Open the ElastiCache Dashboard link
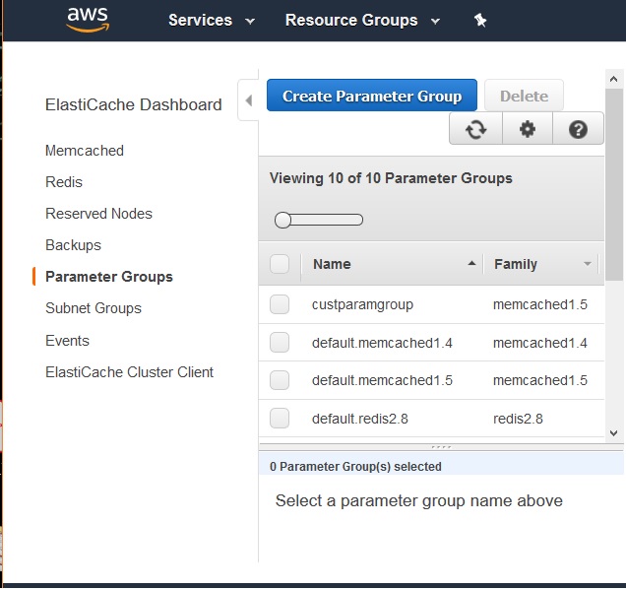The height and width of the screenshot is (589, 626). click(134, 104)
